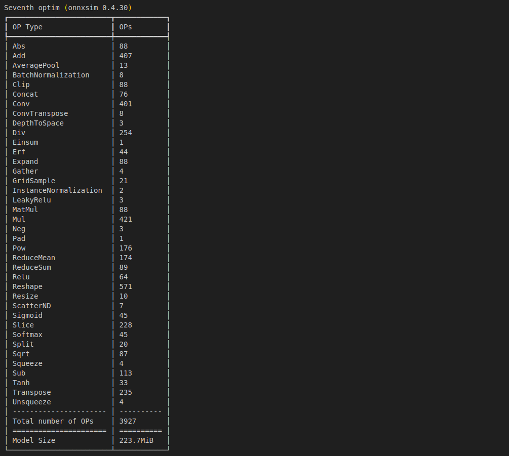Select the 'Softmax' op type
509x456 pixels.
(27, 335)
